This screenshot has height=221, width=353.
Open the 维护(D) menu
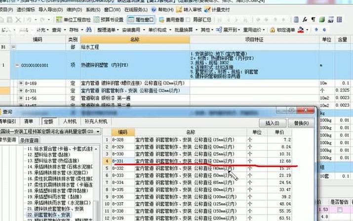[74, 10]
